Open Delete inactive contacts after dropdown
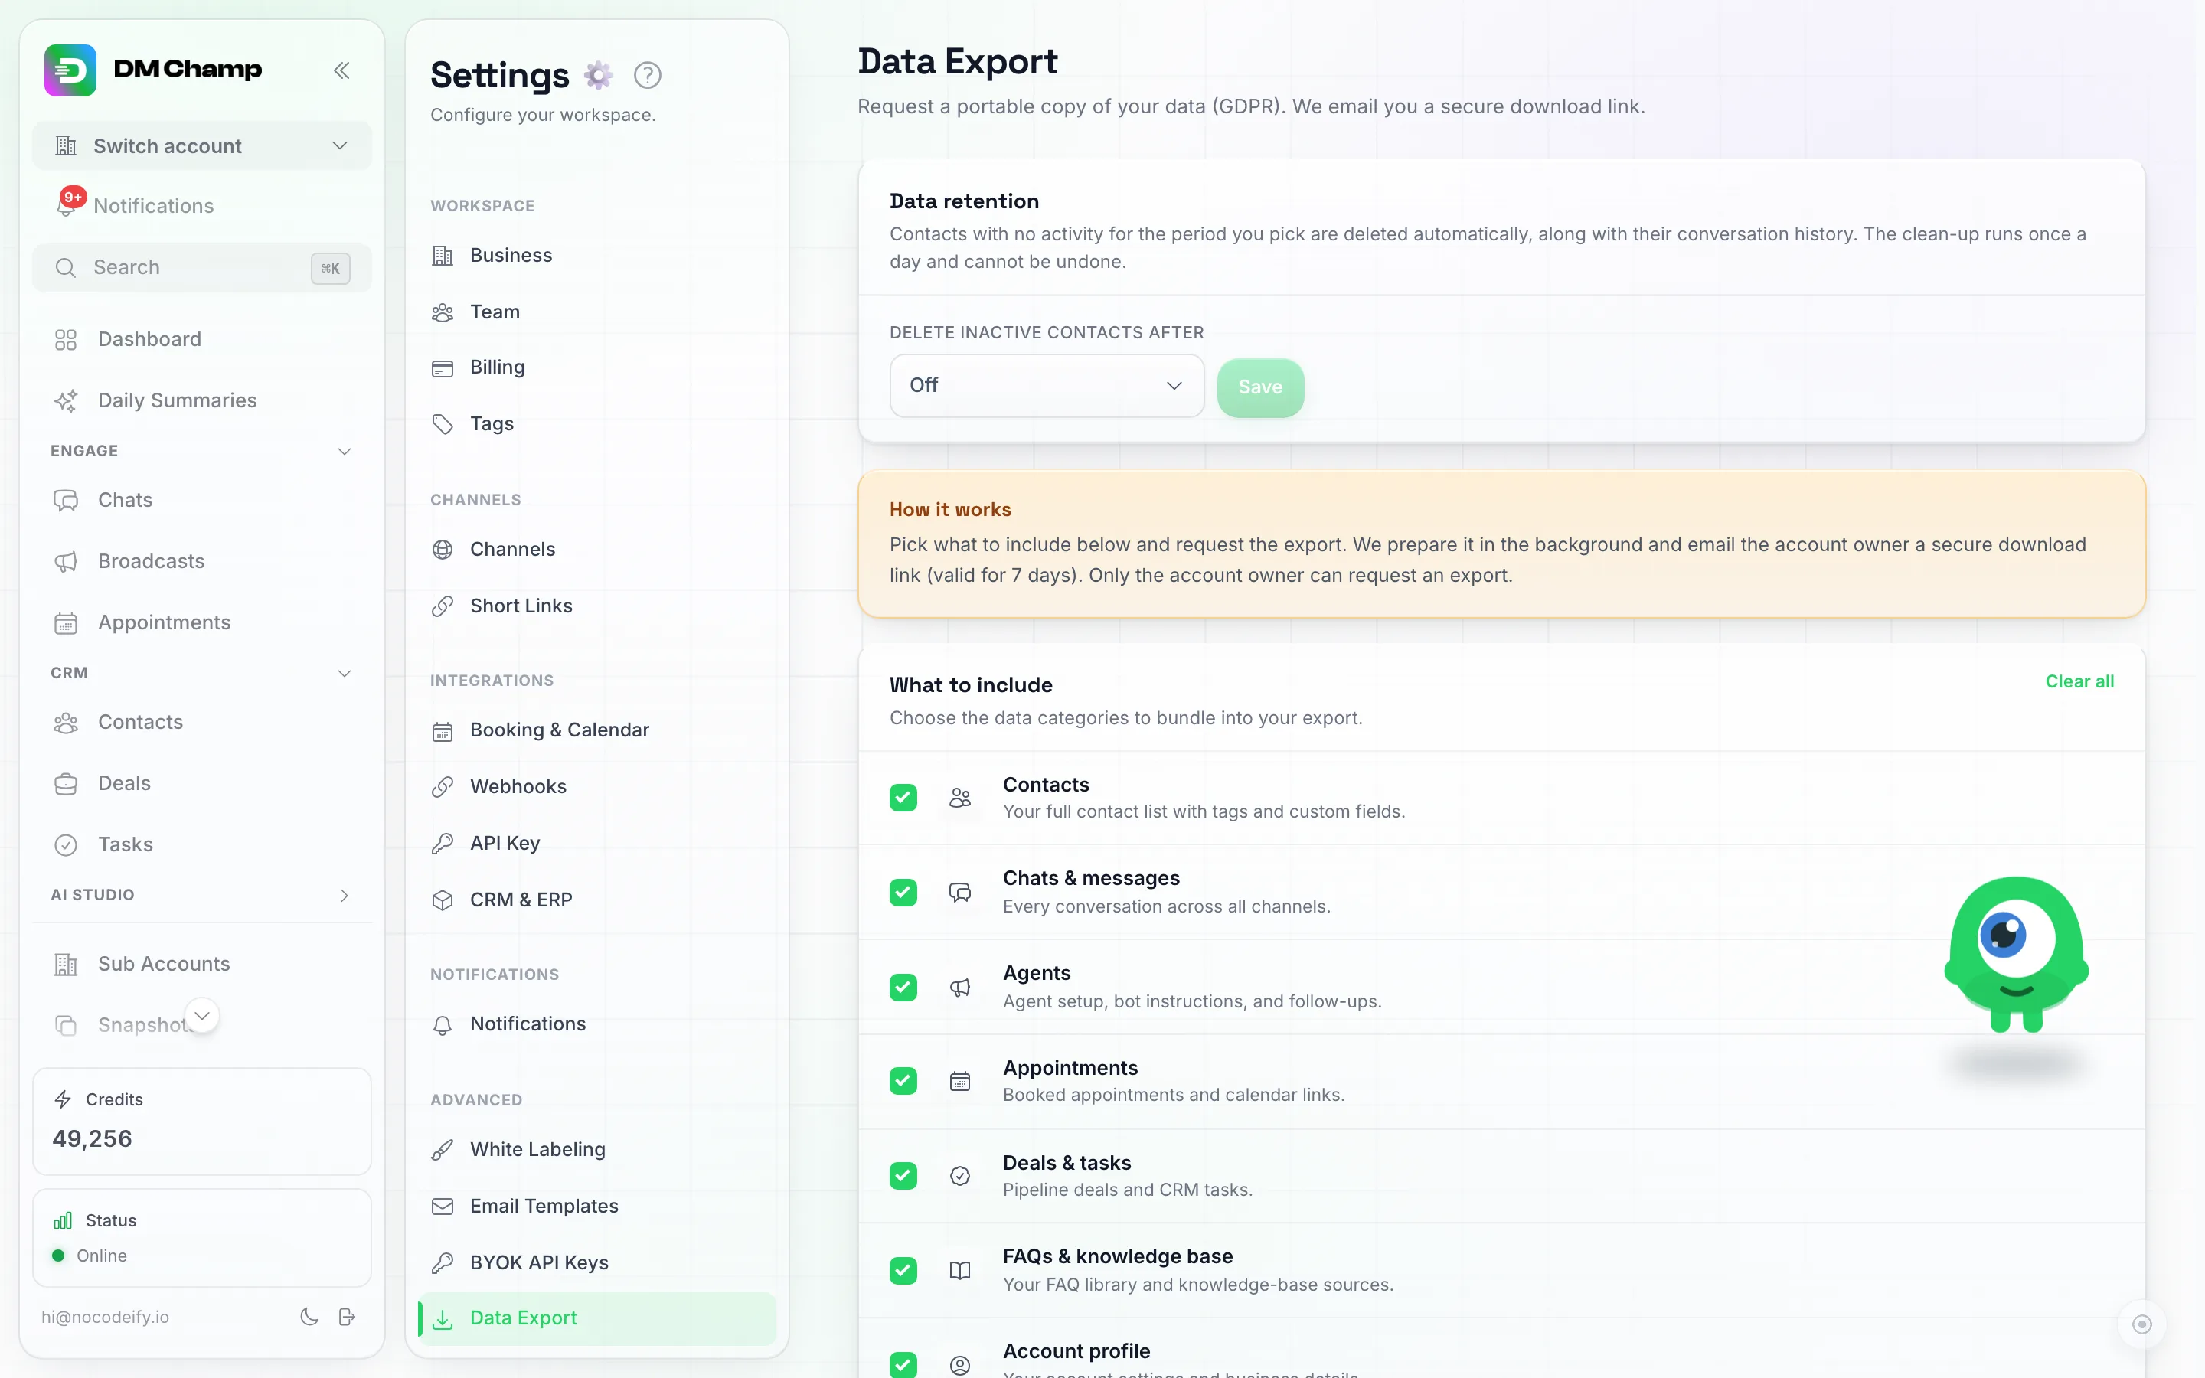Image resolution: width=2205 pixels, height=1378 pixels. 1046,386
